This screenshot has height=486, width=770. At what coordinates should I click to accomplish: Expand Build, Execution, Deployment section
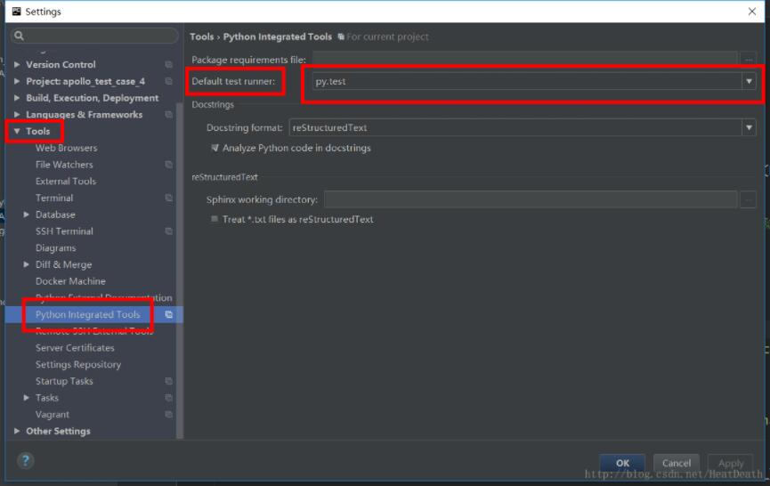point(17,98)
